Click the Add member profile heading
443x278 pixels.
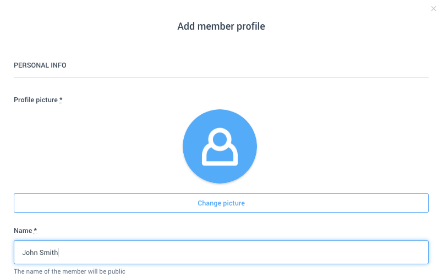[221, 26]
